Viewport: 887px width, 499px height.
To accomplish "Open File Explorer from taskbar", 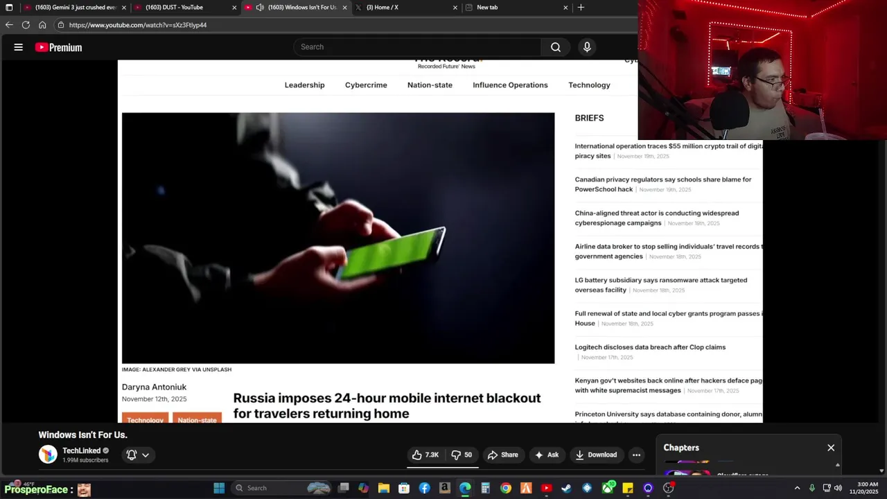I will coord(384,488).
